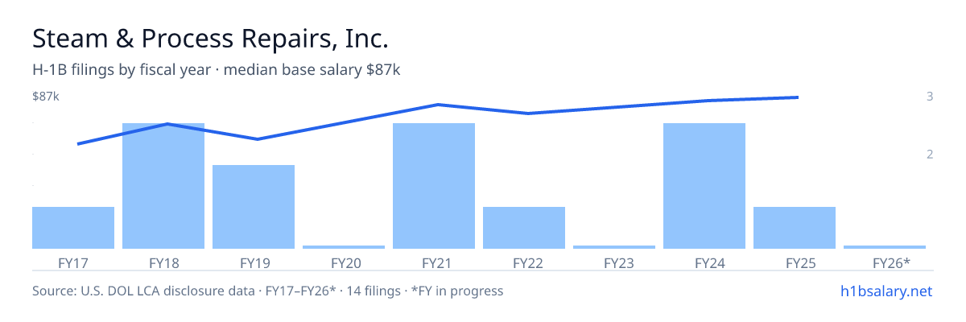Viewport: 966px width, 322px height.
Task: Click the Steam & Process Repairs title
Action: [x=210, y=39]
